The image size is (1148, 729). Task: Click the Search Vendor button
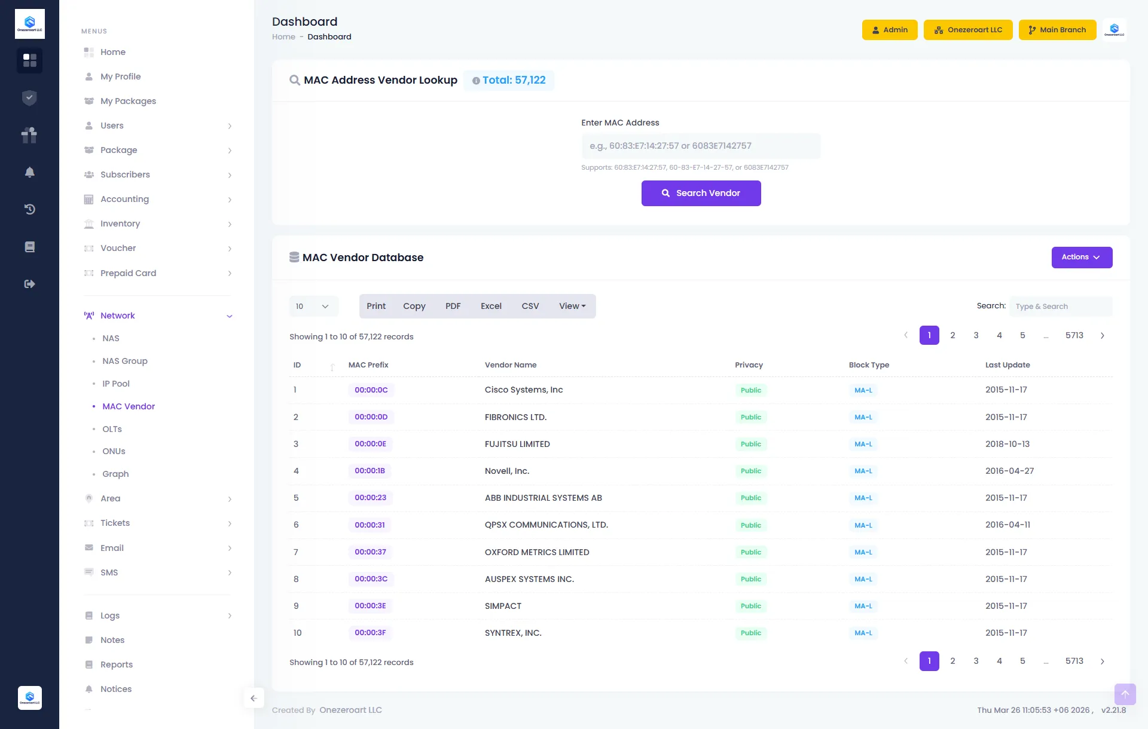pos(701,193)
